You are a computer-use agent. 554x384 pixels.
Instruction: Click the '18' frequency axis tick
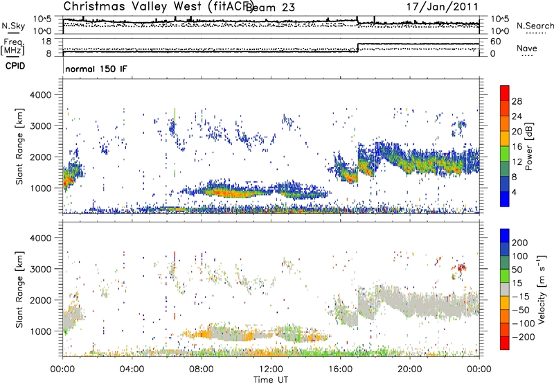coord(46,42)
